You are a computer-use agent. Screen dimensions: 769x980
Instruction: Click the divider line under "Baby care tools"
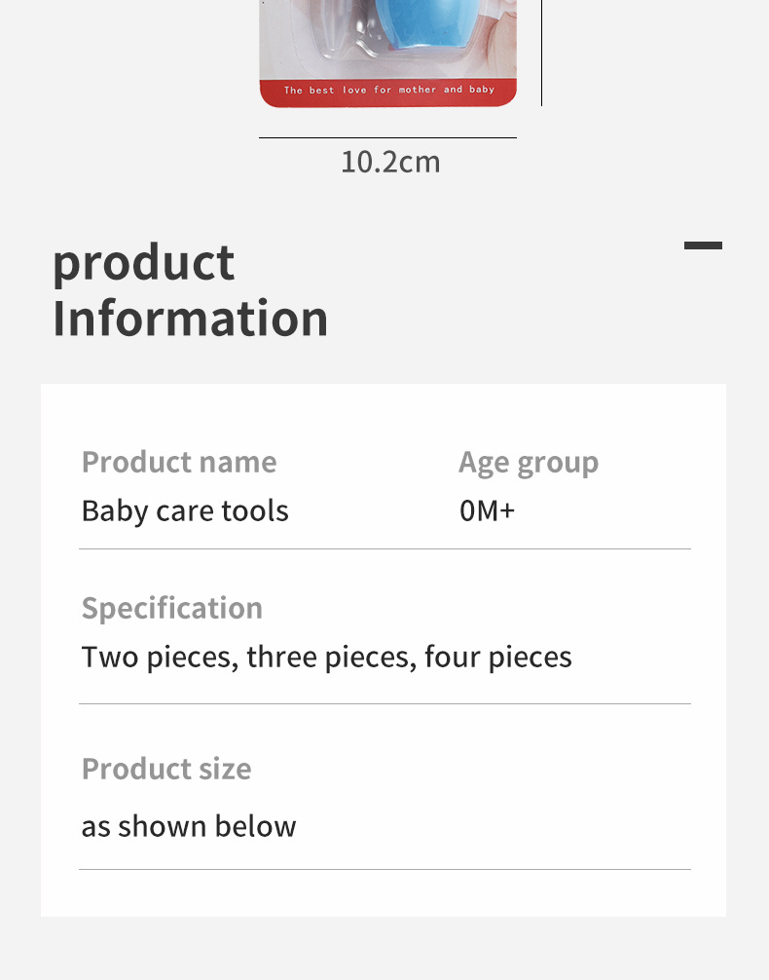pyautogui.click(x=384, y=549)
